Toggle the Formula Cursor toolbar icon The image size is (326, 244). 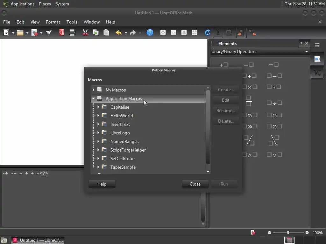pos(218,33)
